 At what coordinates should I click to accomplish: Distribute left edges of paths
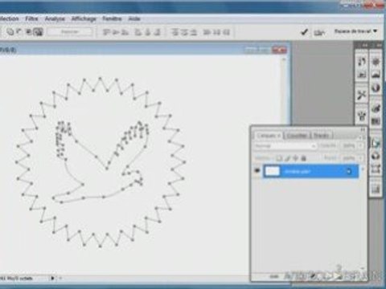point(207,32)
